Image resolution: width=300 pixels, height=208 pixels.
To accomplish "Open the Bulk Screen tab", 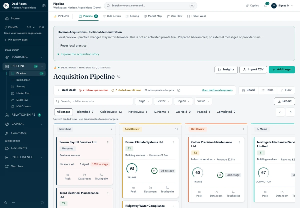I will point(112,16).
